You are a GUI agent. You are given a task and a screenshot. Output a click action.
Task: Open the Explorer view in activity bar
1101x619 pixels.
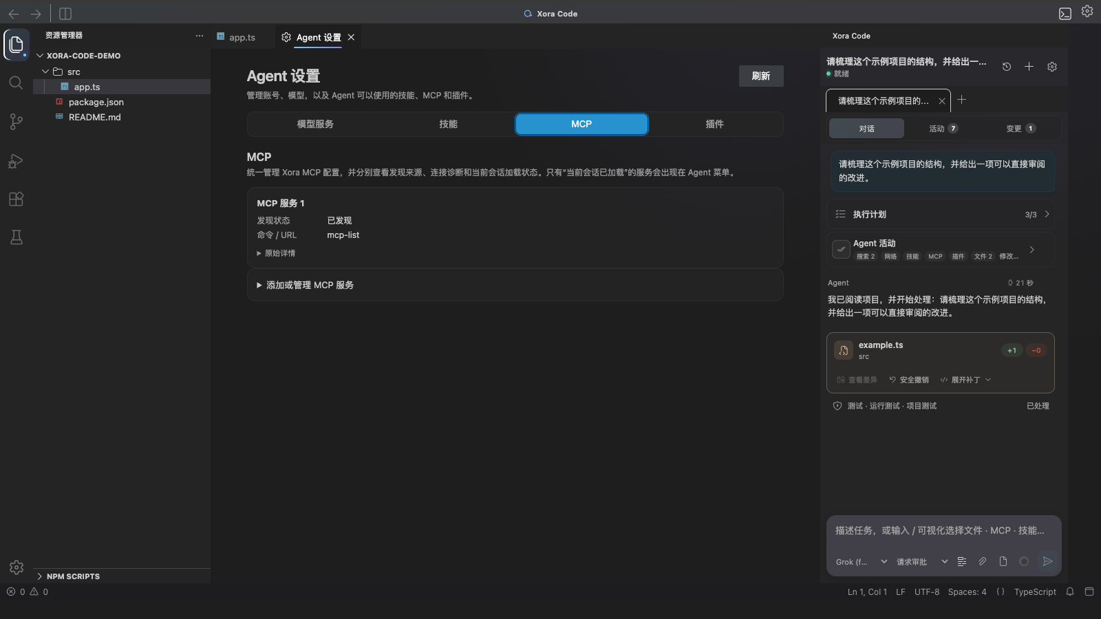point(17,45)
